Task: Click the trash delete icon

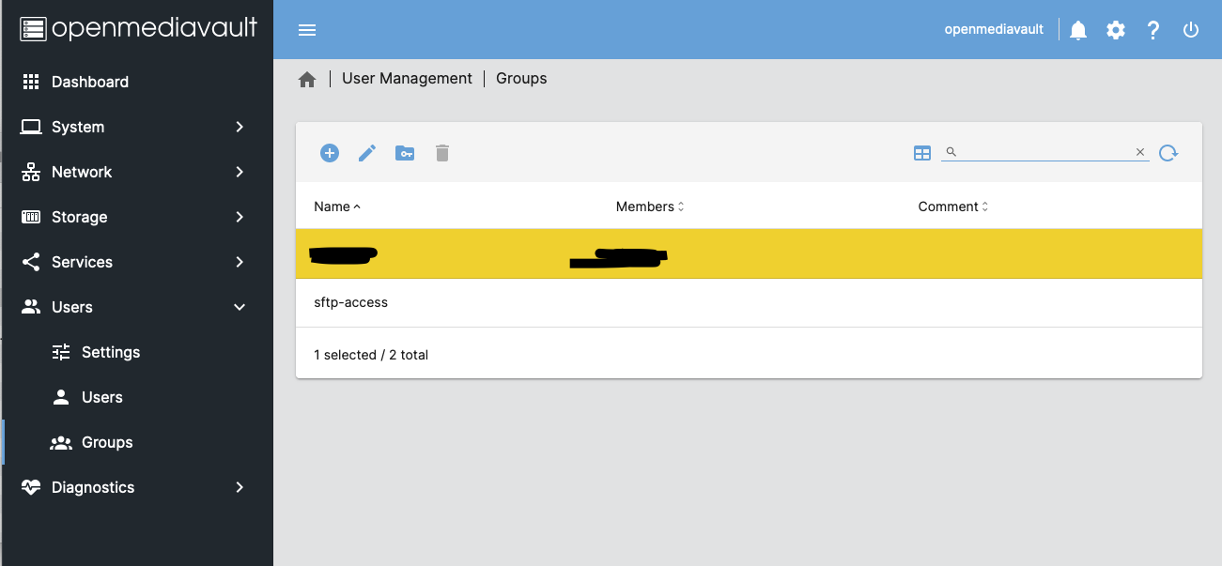Action: pos(442,153)
